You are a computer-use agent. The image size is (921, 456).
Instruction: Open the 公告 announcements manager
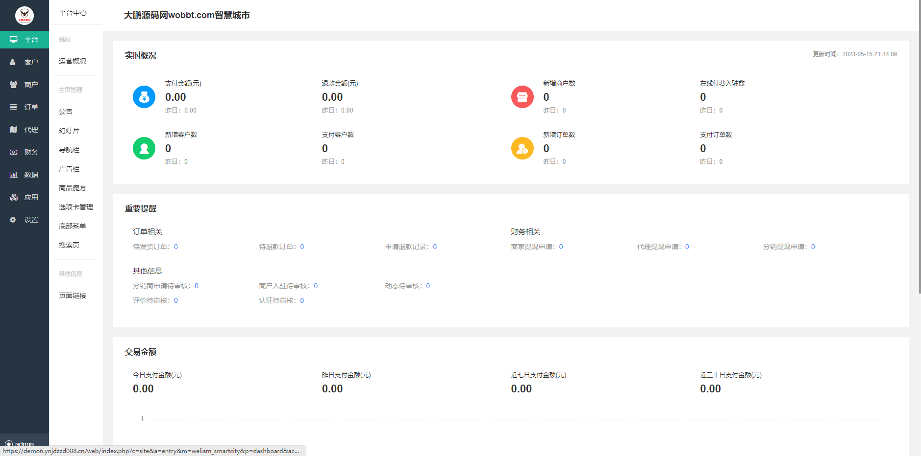pos(65,112)
